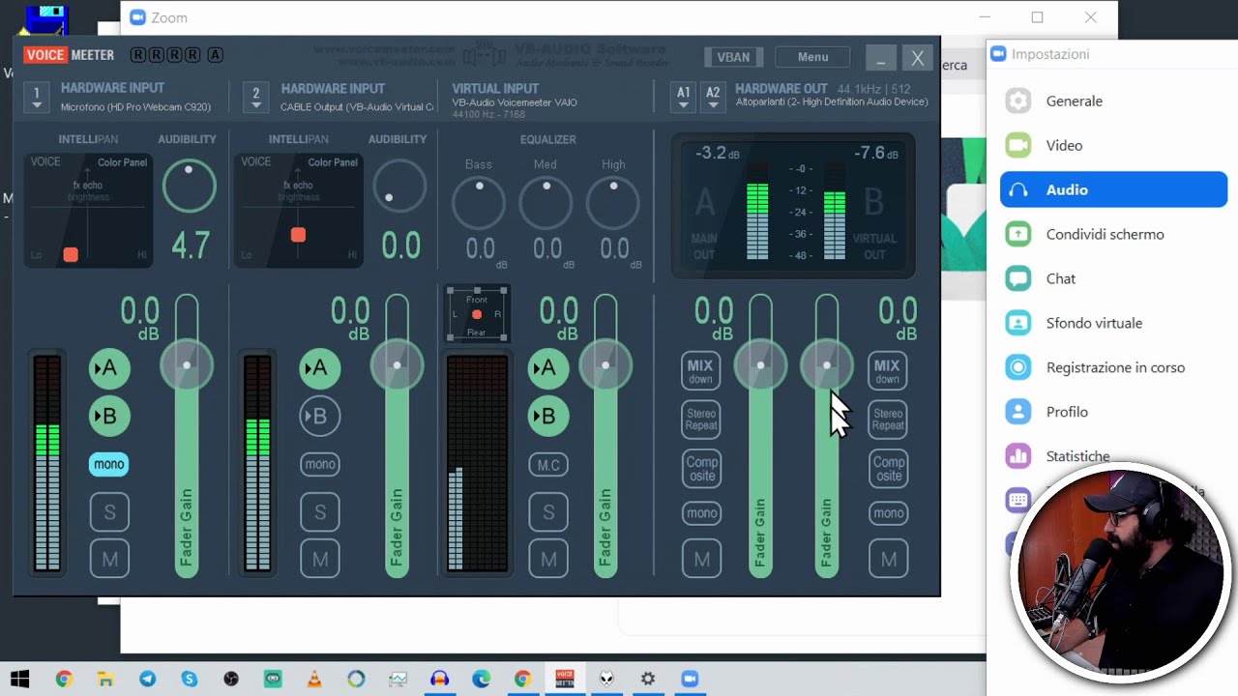Route hardware input 1 to bus B

click(x=109, y=416)
